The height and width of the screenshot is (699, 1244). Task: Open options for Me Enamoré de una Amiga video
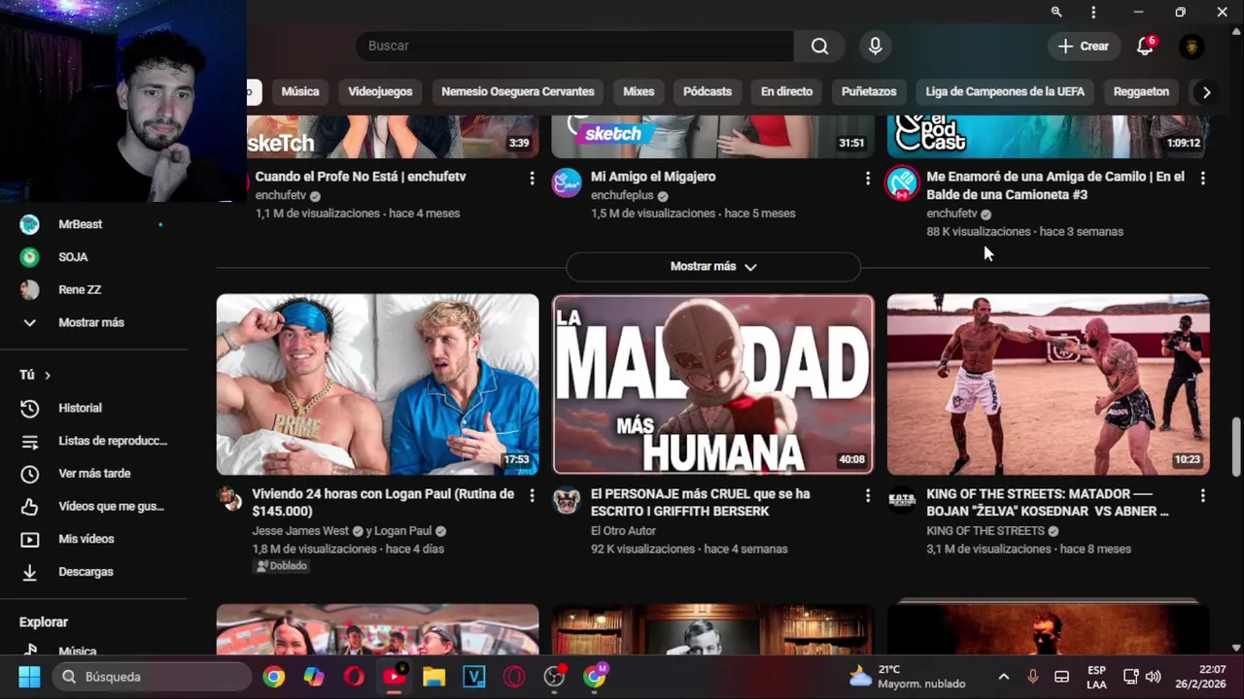coord(1202,178)
